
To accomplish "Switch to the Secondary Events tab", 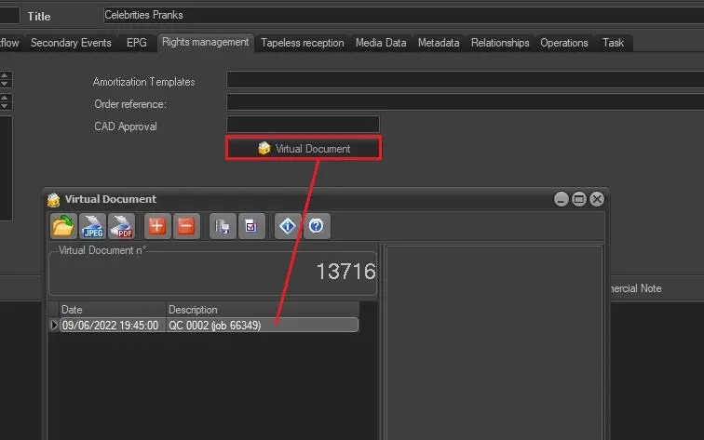I will [x=71, y=43].
